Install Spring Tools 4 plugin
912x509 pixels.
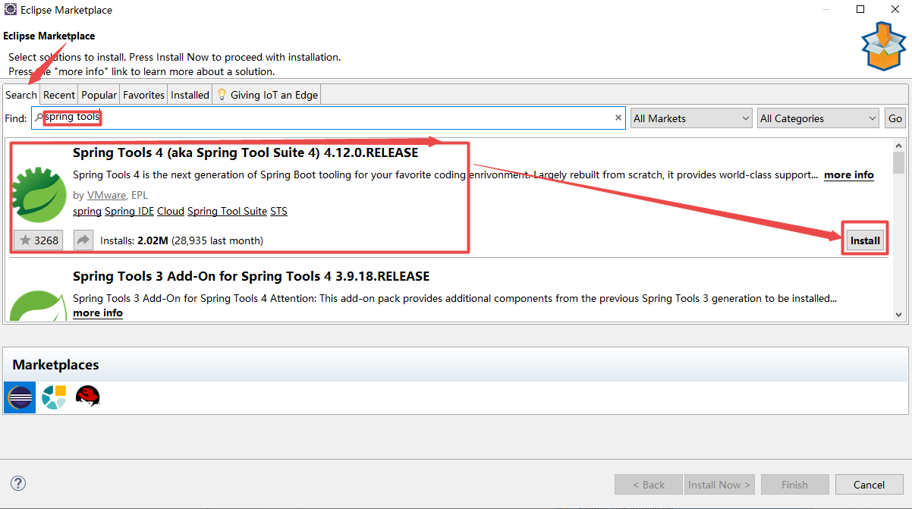[865, 240]
